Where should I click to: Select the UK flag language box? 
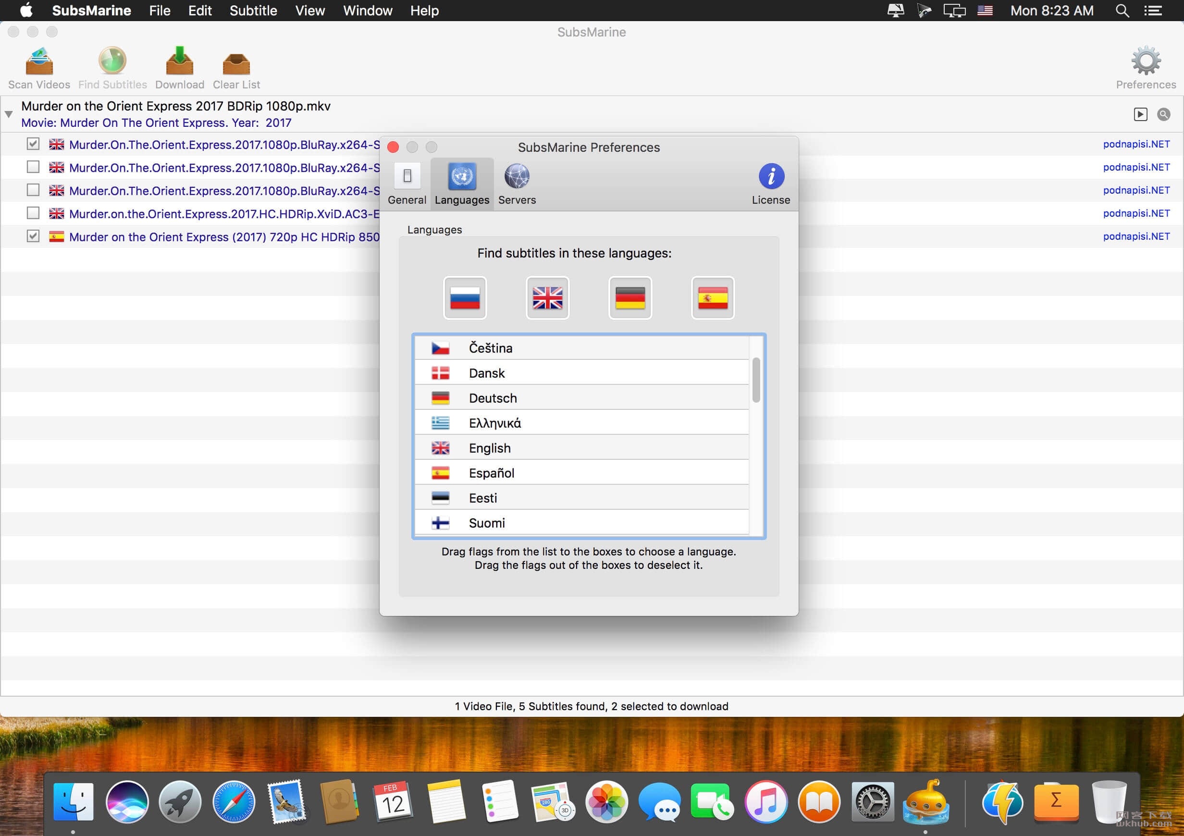547,297
